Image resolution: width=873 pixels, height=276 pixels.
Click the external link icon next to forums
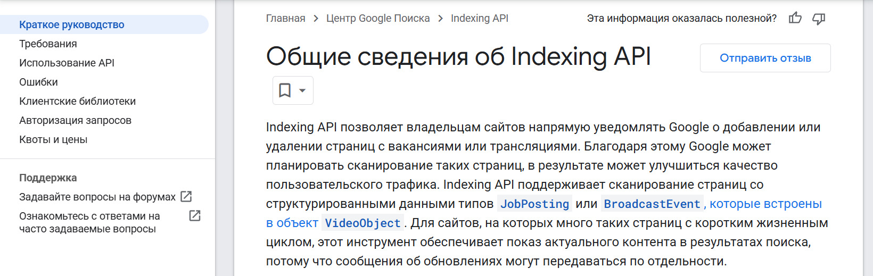[x=186, y=197]
